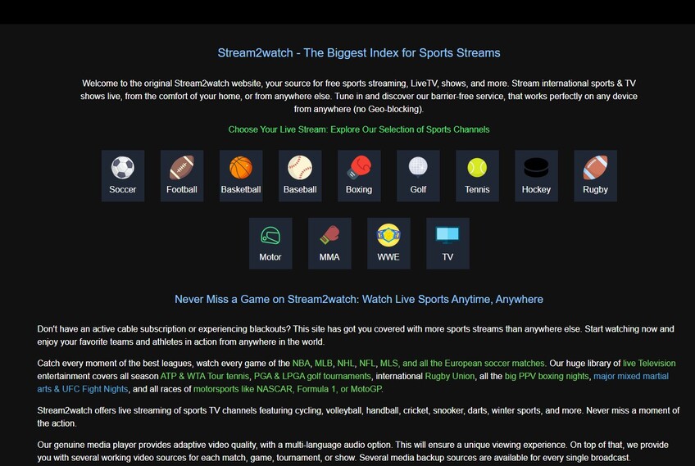Follow the NHL link

(346, 364)
